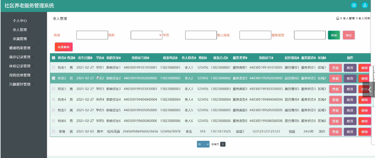Open the 性别 filter dropdown
Screen dimensions: 375x158
click(x=146, y=35)
